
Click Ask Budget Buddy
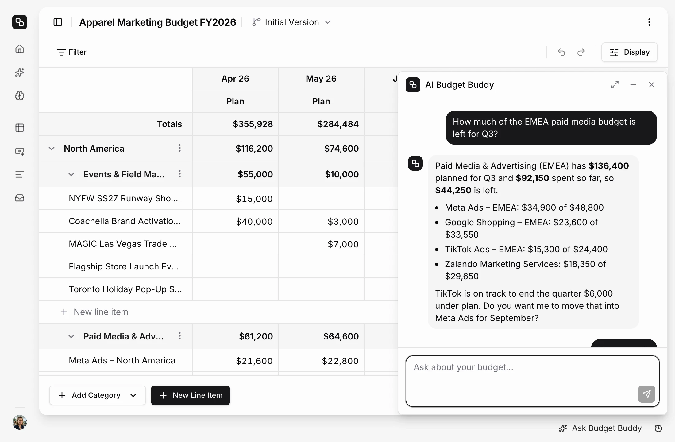click(x=600, y=428)
